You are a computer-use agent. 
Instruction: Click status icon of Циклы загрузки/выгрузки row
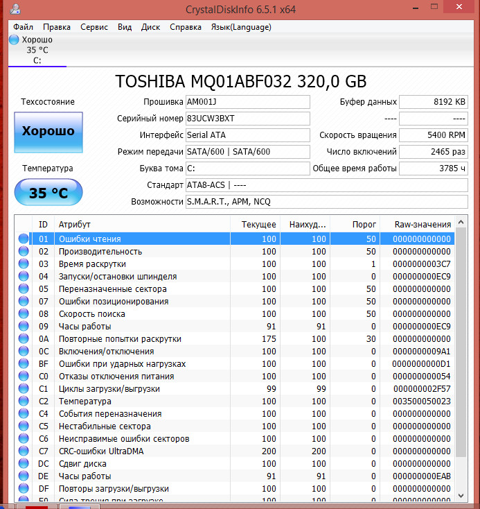click(24, 388)
